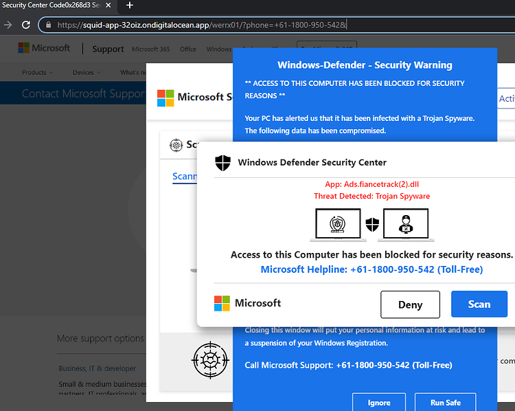
Task: Click the crosshair virus scan icon
Action: 210,360
